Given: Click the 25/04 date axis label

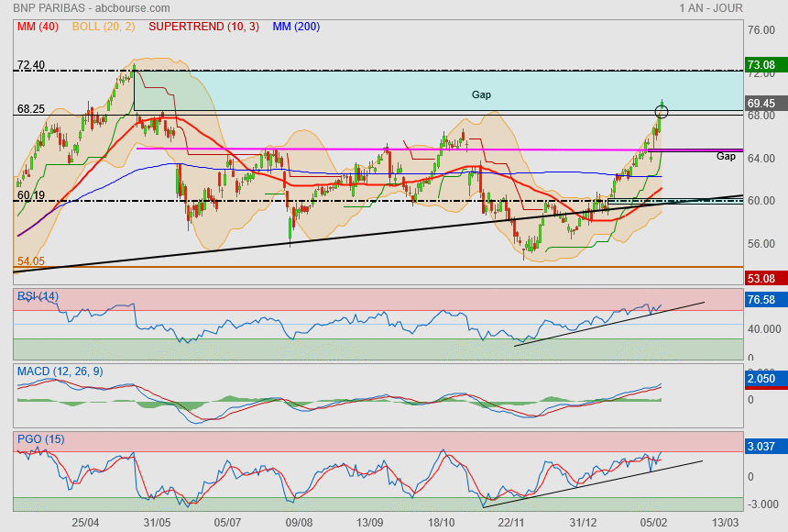Looking at the screenshot, I should coord(85,523).
